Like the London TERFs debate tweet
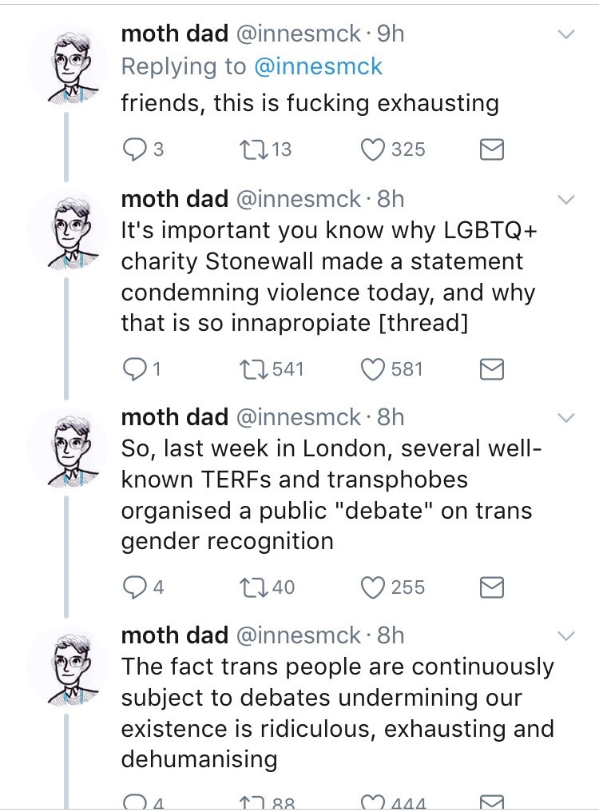 pyautogui.click(x=374, y=587)
